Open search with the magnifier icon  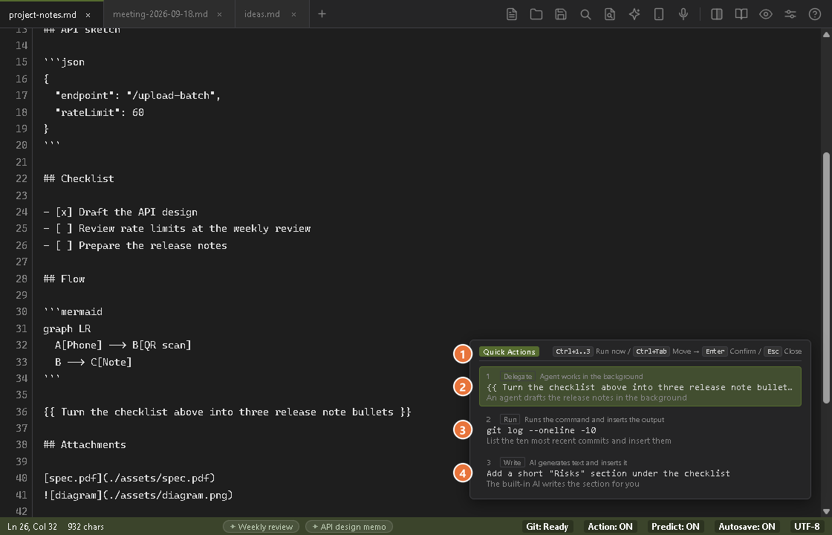coord(585,14)
